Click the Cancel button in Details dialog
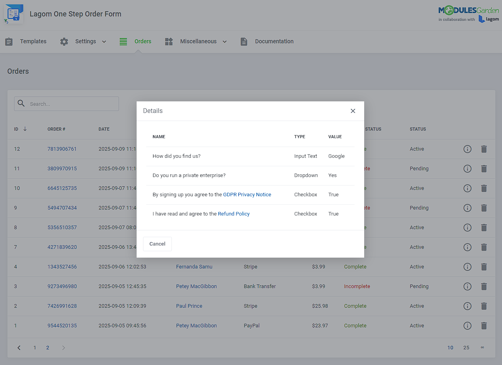Image resolution: width=502 pixels, height=365 pixels. pyautogui.click(x=157, y=244)
